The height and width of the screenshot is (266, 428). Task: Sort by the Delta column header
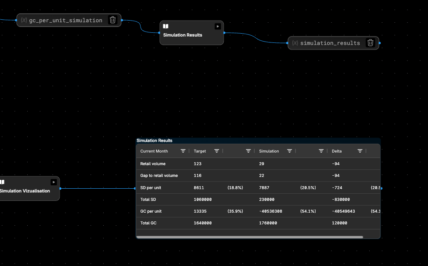pyautogui.click(x=337, y=151)
